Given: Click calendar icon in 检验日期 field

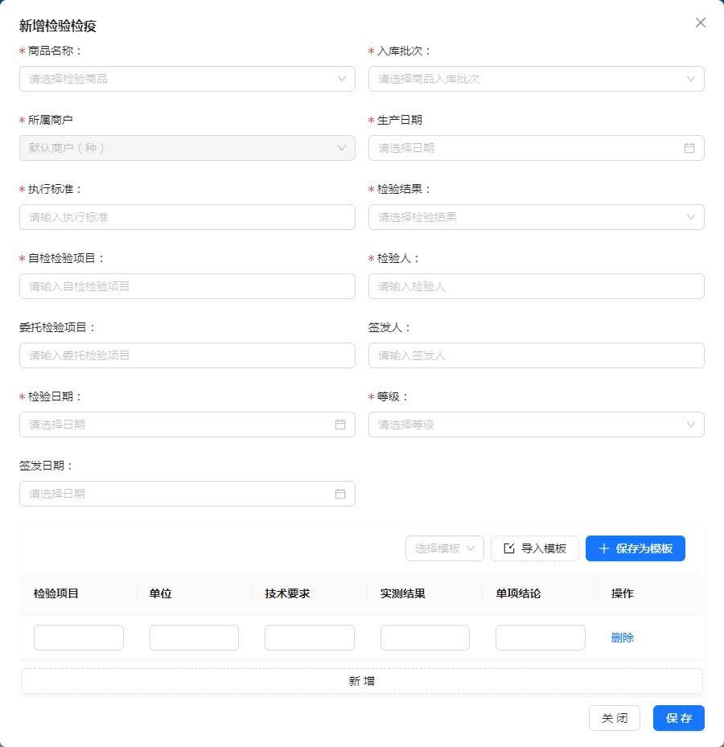Looking at the screenshot, I should (339, 425).
